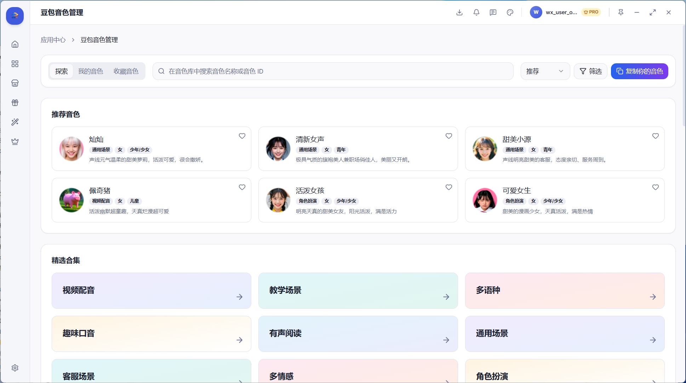Screen dimensions: 686x383
Task: Open the theme palette icon
Action: coord(510,12)
